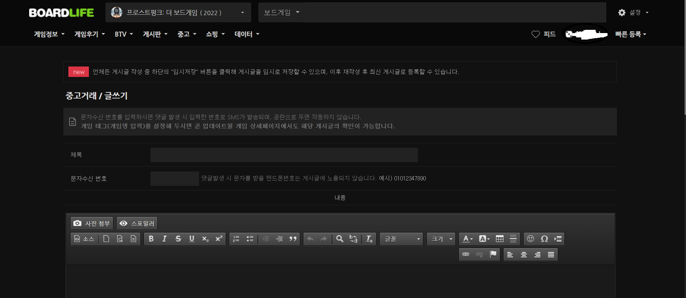
Task: Click inside the editor content area
Action: (340, 281)
